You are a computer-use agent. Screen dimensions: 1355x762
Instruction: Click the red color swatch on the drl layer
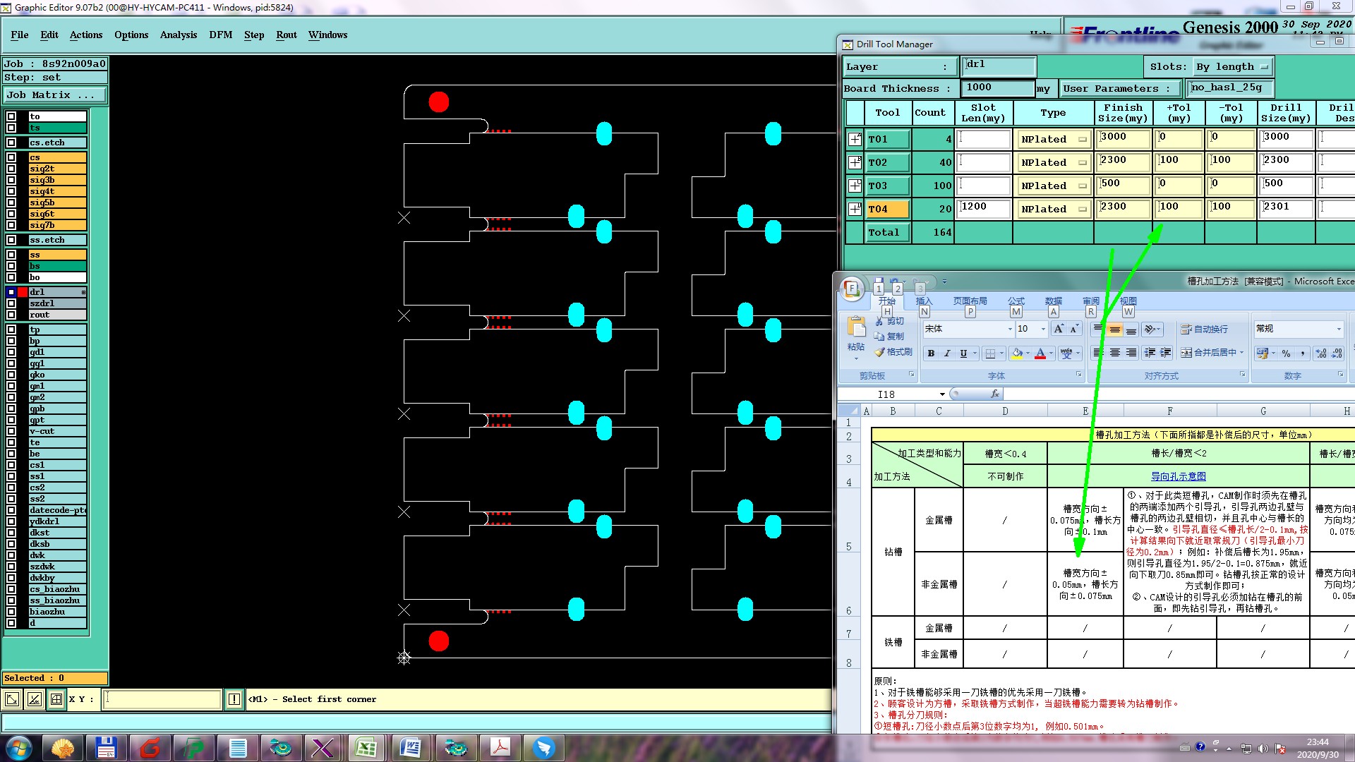[x=23, y=292]
